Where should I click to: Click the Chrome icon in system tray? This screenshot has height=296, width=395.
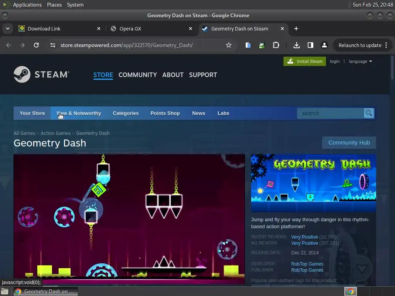pyautogui.click(x=351, y=291)
